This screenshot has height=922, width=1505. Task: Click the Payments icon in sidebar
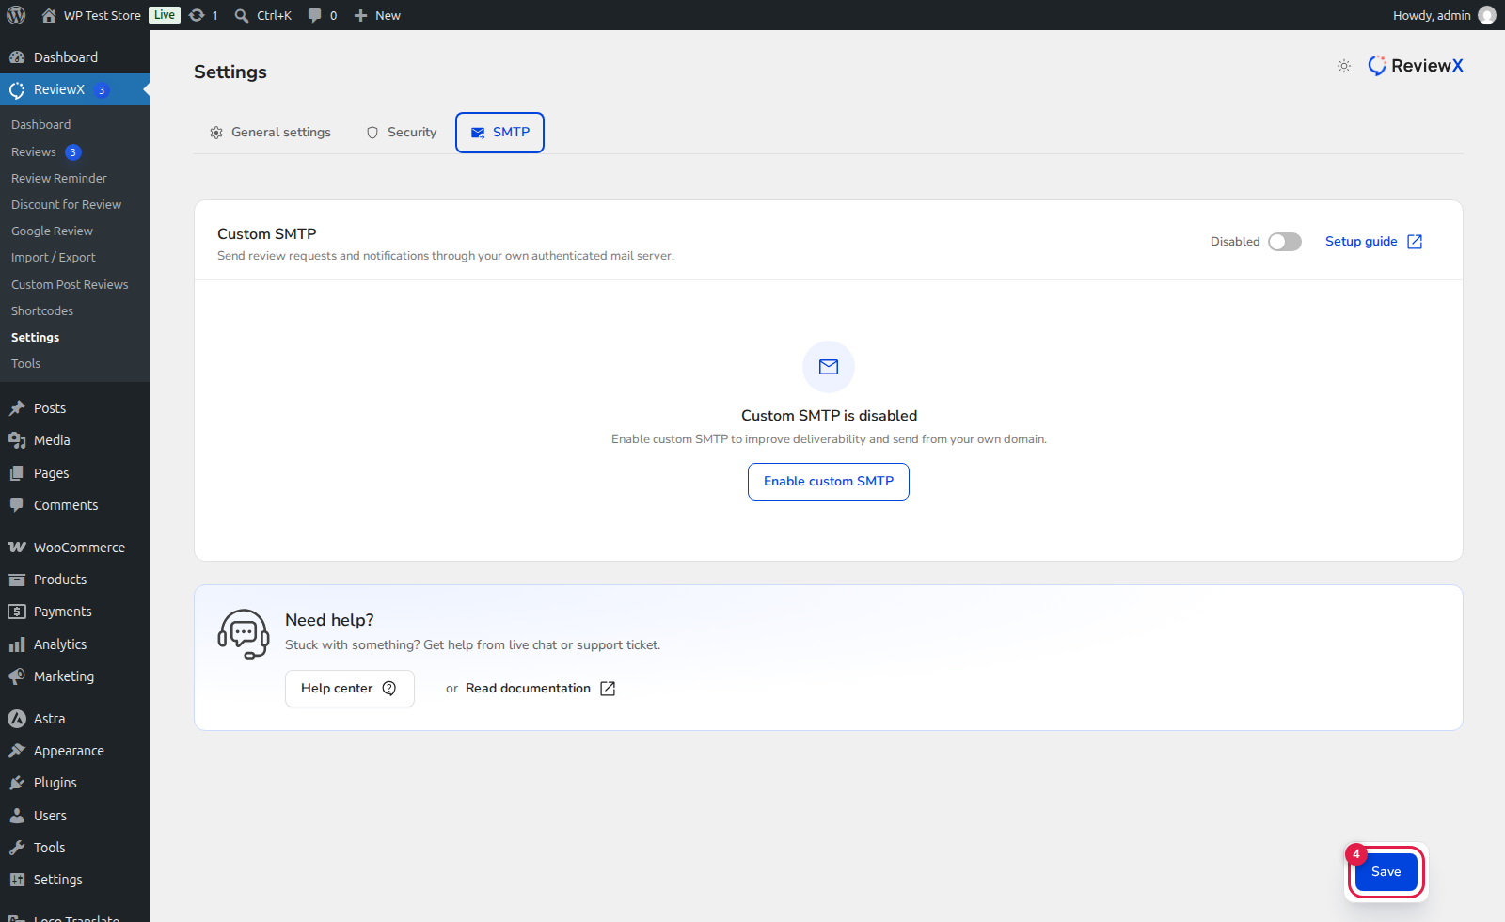[17, 612]
